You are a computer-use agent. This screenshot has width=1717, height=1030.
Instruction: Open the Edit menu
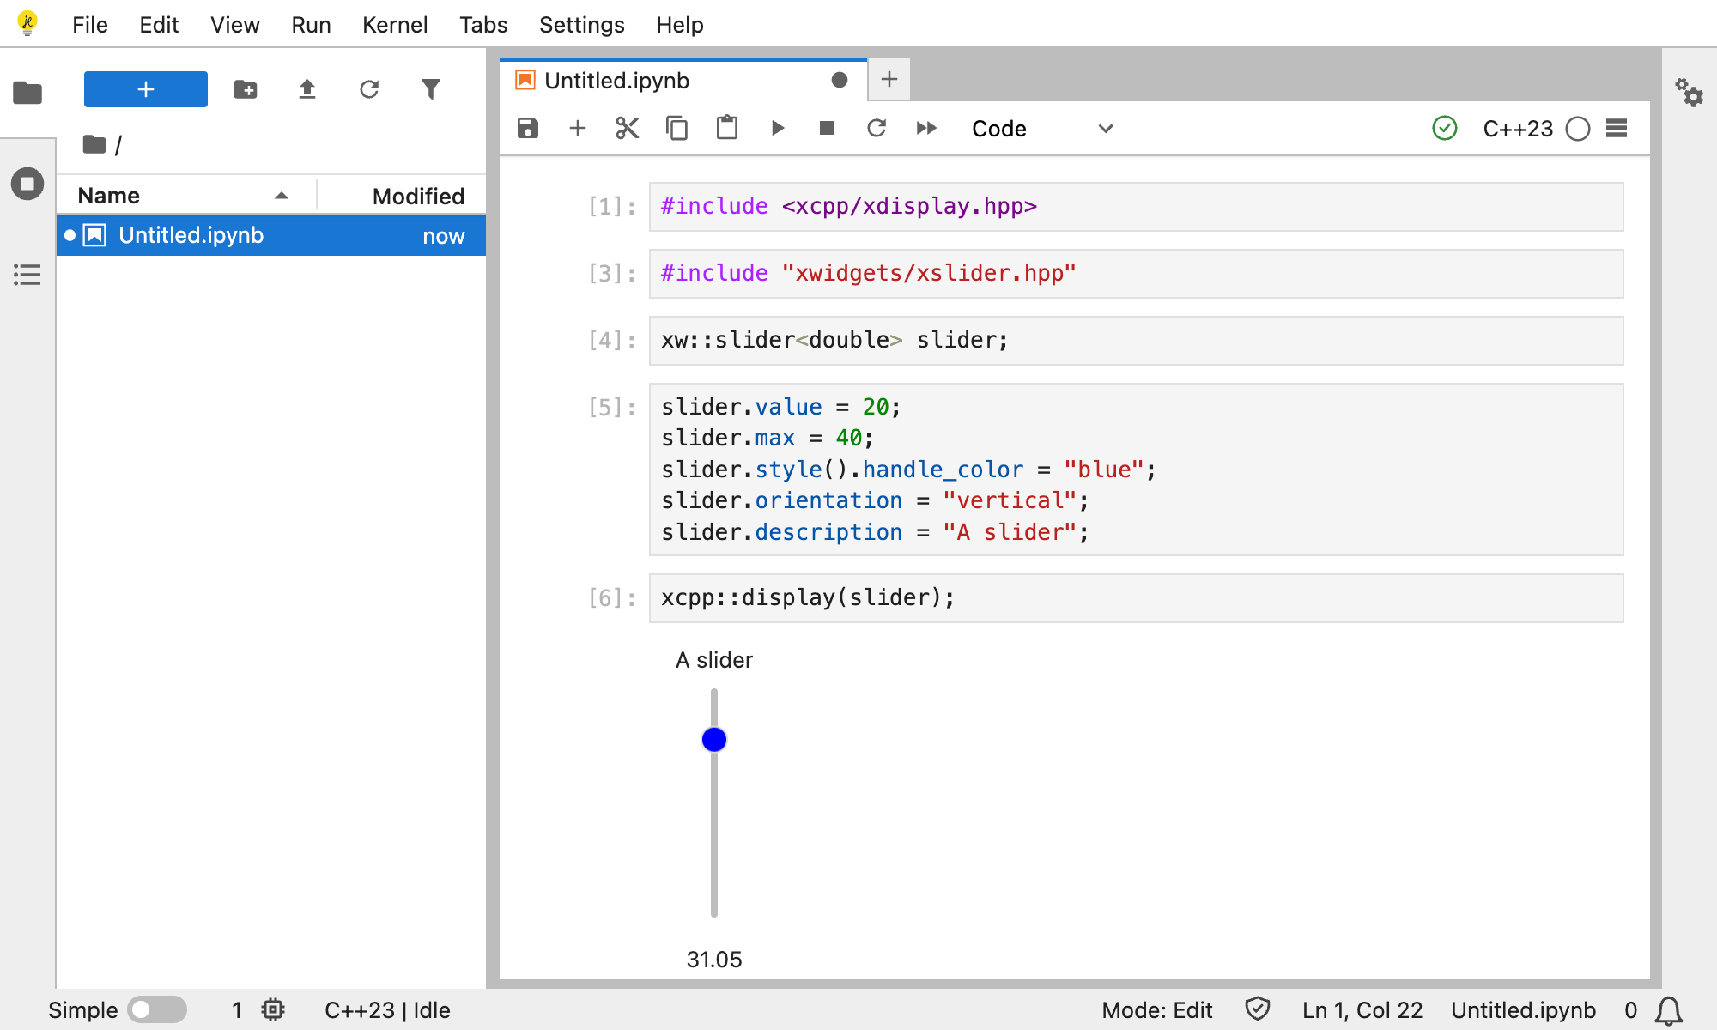159,25
